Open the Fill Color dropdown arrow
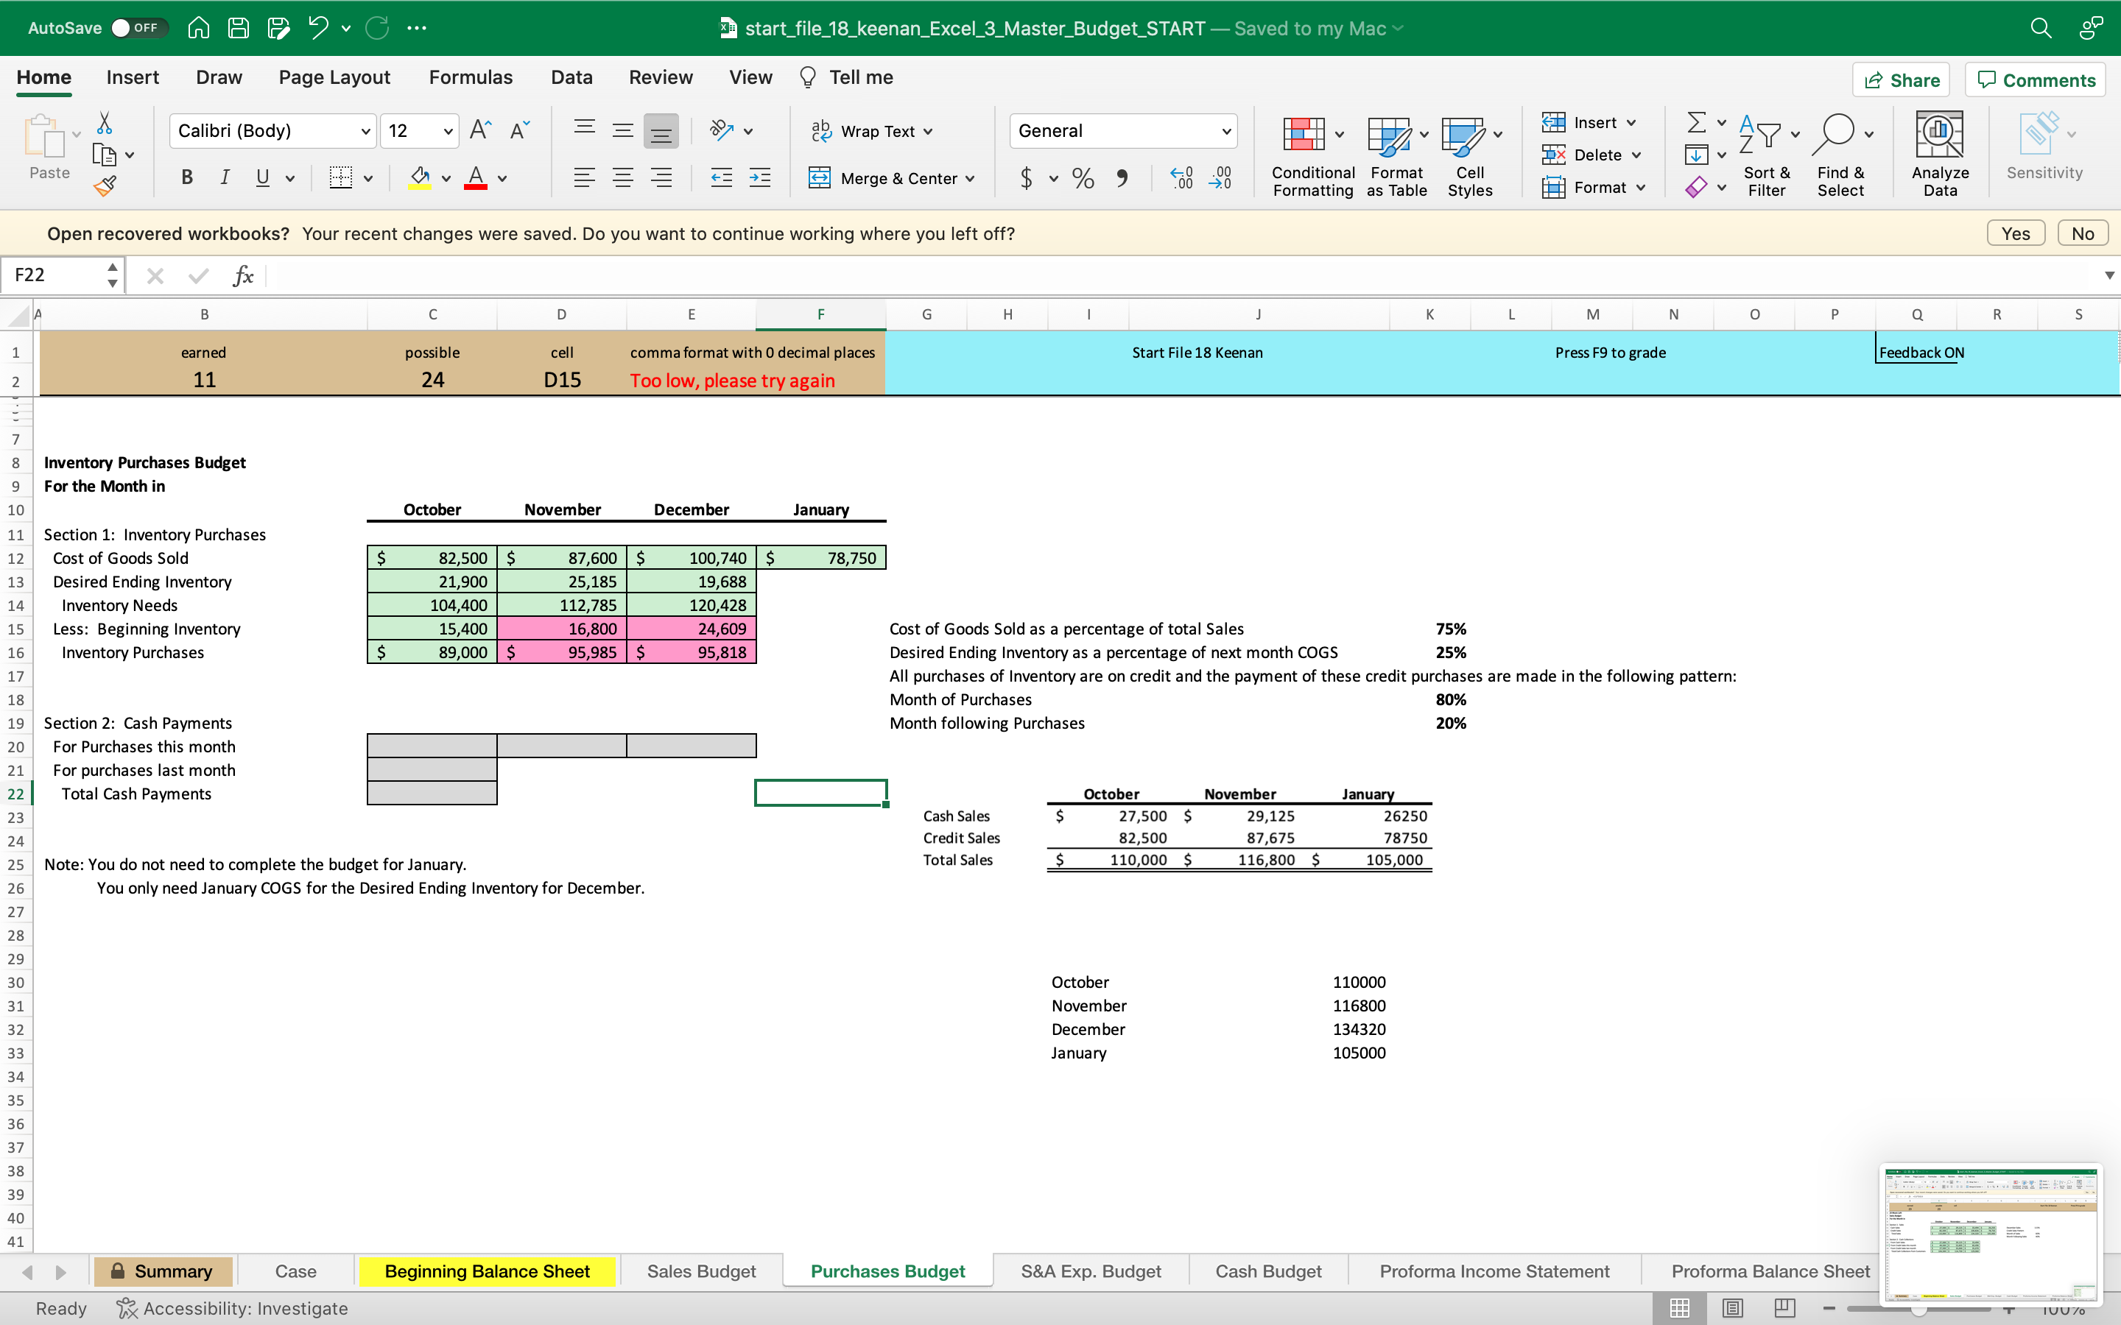Viewport: 2121px width, 1325px height. click(x=446, y=178)
